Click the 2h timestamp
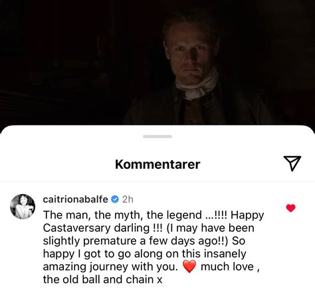Viewport: 315px width, 291px height. (x=128, y=199)
